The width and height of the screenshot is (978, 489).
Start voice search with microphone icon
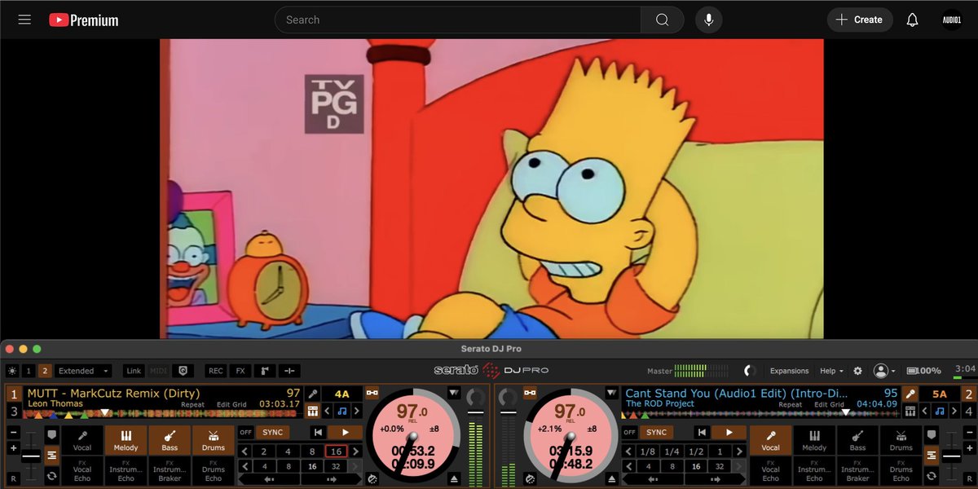708,20
